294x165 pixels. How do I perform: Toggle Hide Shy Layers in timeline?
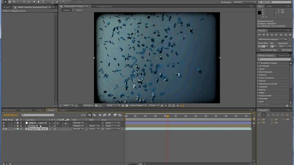click(x=100, y=115)
